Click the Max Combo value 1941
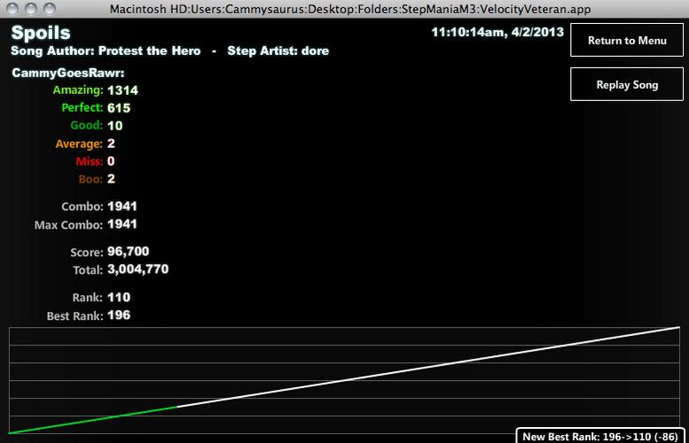The height and width of the screenshot is (443, 689). tap(122, 224)
